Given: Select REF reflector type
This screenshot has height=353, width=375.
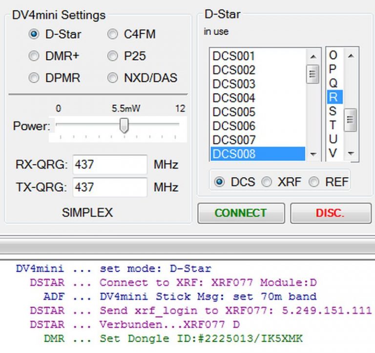Looking at the screenshot, I should point(314,182).
